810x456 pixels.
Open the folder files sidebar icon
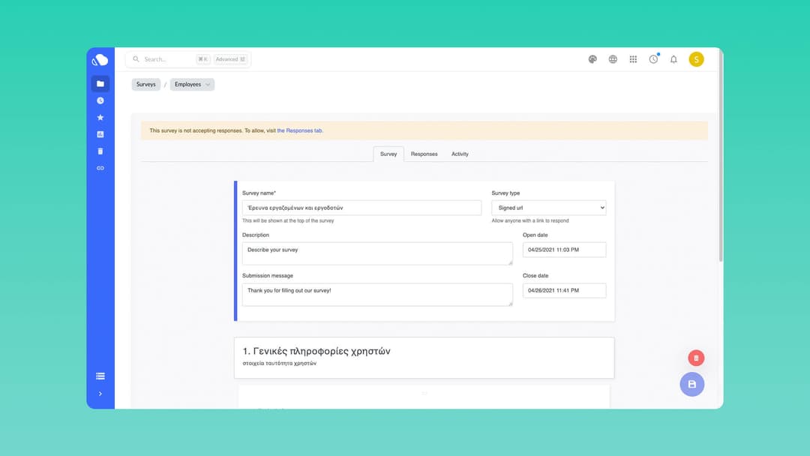100,84
